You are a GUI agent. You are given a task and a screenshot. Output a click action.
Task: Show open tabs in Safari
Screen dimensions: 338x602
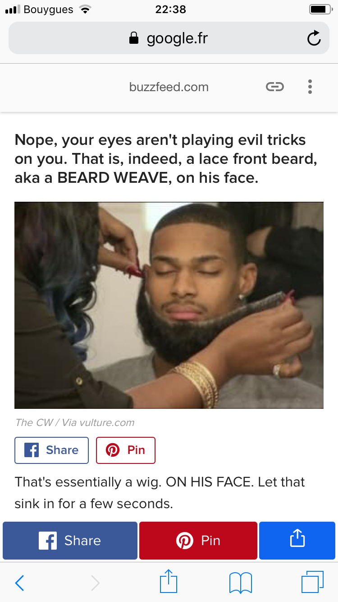point(312,582)
